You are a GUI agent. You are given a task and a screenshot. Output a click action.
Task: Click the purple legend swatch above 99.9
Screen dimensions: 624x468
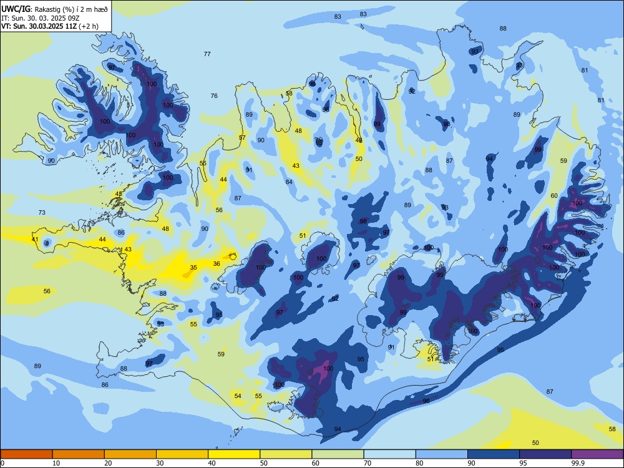[x=597, y=454]
